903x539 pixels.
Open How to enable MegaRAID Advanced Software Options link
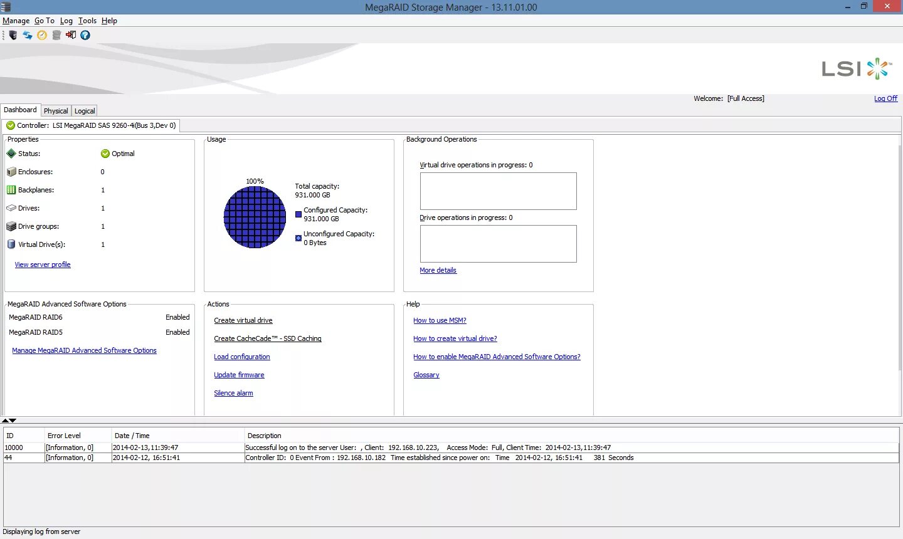point(497,357)
